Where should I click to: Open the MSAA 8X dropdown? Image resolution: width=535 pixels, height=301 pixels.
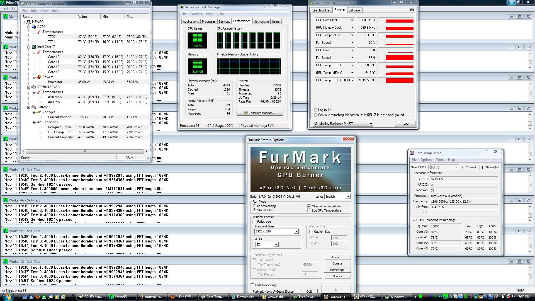[x=276, y=244]
